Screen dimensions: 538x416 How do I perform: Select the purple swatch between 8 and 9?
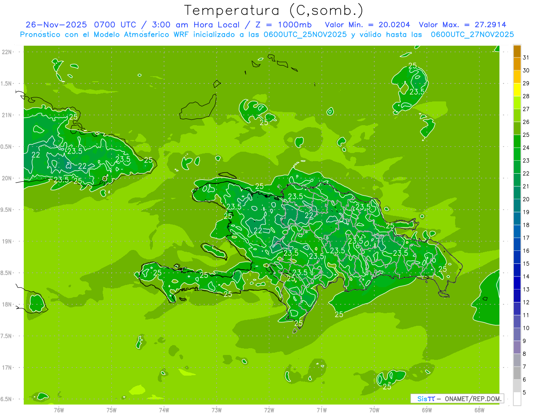click(517, 347)
